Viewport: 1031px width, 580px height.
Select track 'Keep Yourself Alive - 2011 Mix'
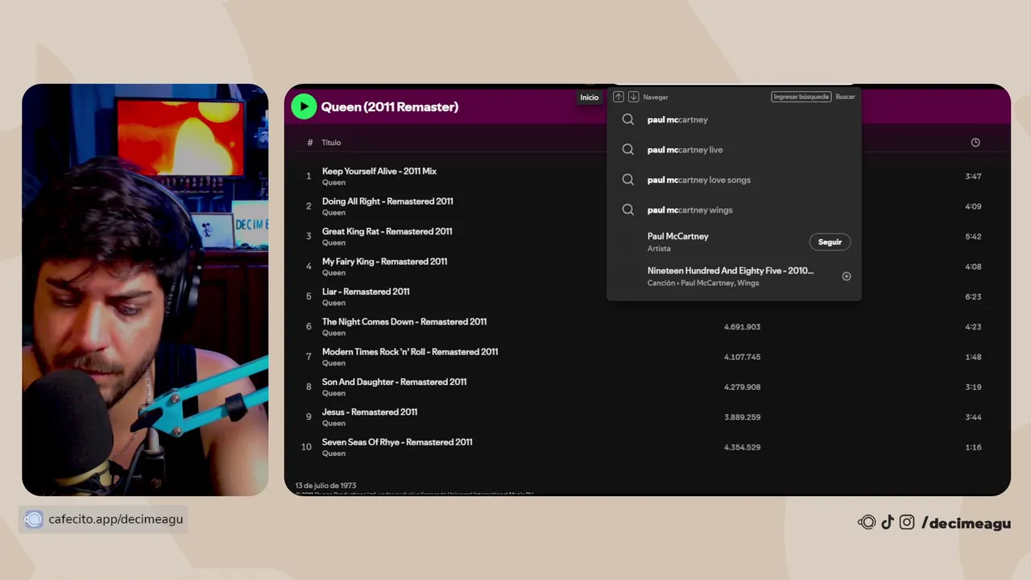(379, 171)
